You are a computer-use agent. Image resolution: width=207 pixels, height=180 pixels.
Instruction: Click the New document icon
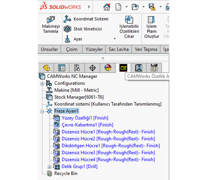pyautogui.click(x=118, y=7)
